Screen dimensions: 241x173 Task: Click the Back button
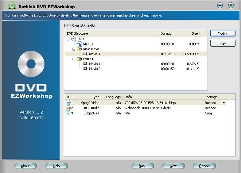click(143, 166)
